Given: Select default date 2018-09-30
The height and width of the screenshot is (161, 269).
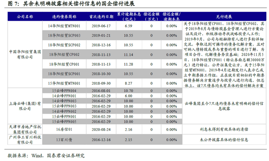Looking at the screenshot, I should (x=101, y=84).
